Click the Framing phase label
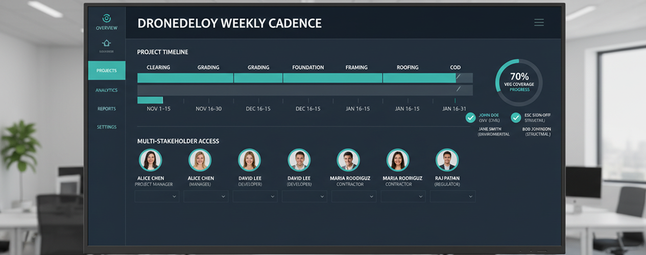Screen dimensions: 646x255 point(356,67)
